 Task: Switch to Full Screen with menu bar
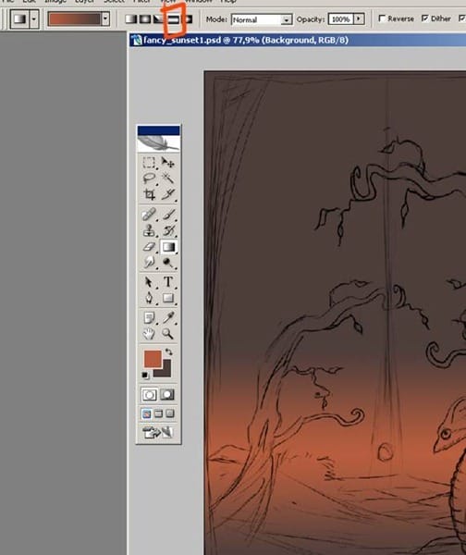158,413
